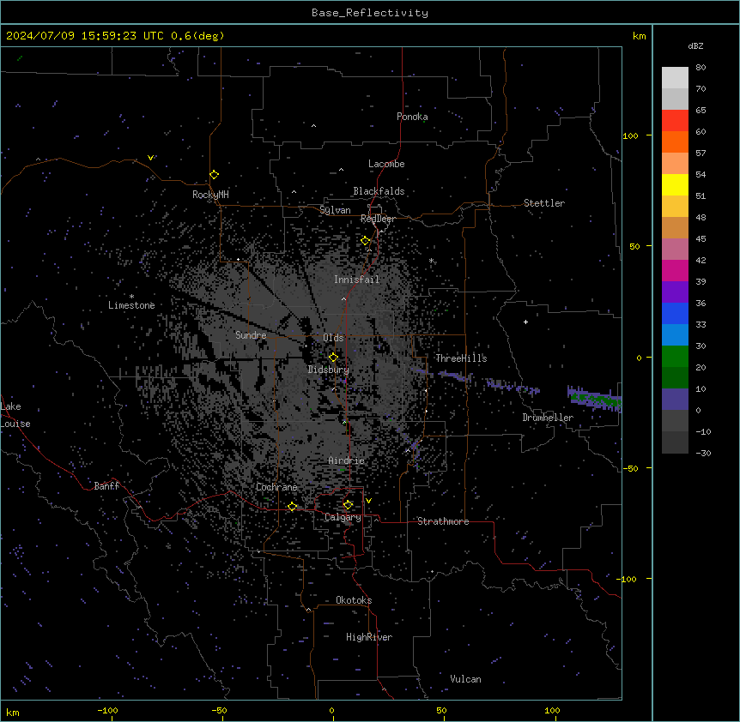The image size is (740, 722).
Task: Click the Olds town label
Action: 333,338
